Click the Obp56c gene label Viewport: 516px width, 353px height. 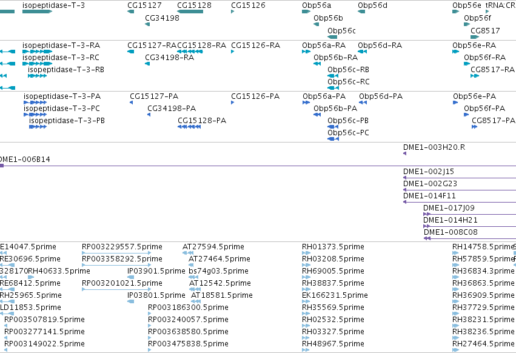pos(341,30)
